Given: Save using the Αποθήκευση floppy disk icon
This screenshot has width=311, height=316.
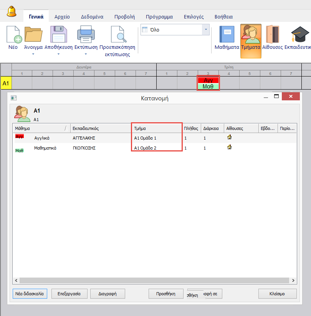Looking at the screenshot, I should [58, 35].
